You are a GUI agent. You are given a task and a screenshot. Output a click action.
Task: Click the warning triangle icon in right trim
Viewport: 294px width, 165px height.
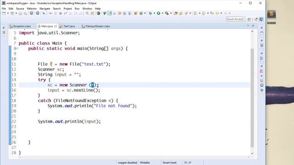pos(261,81)
